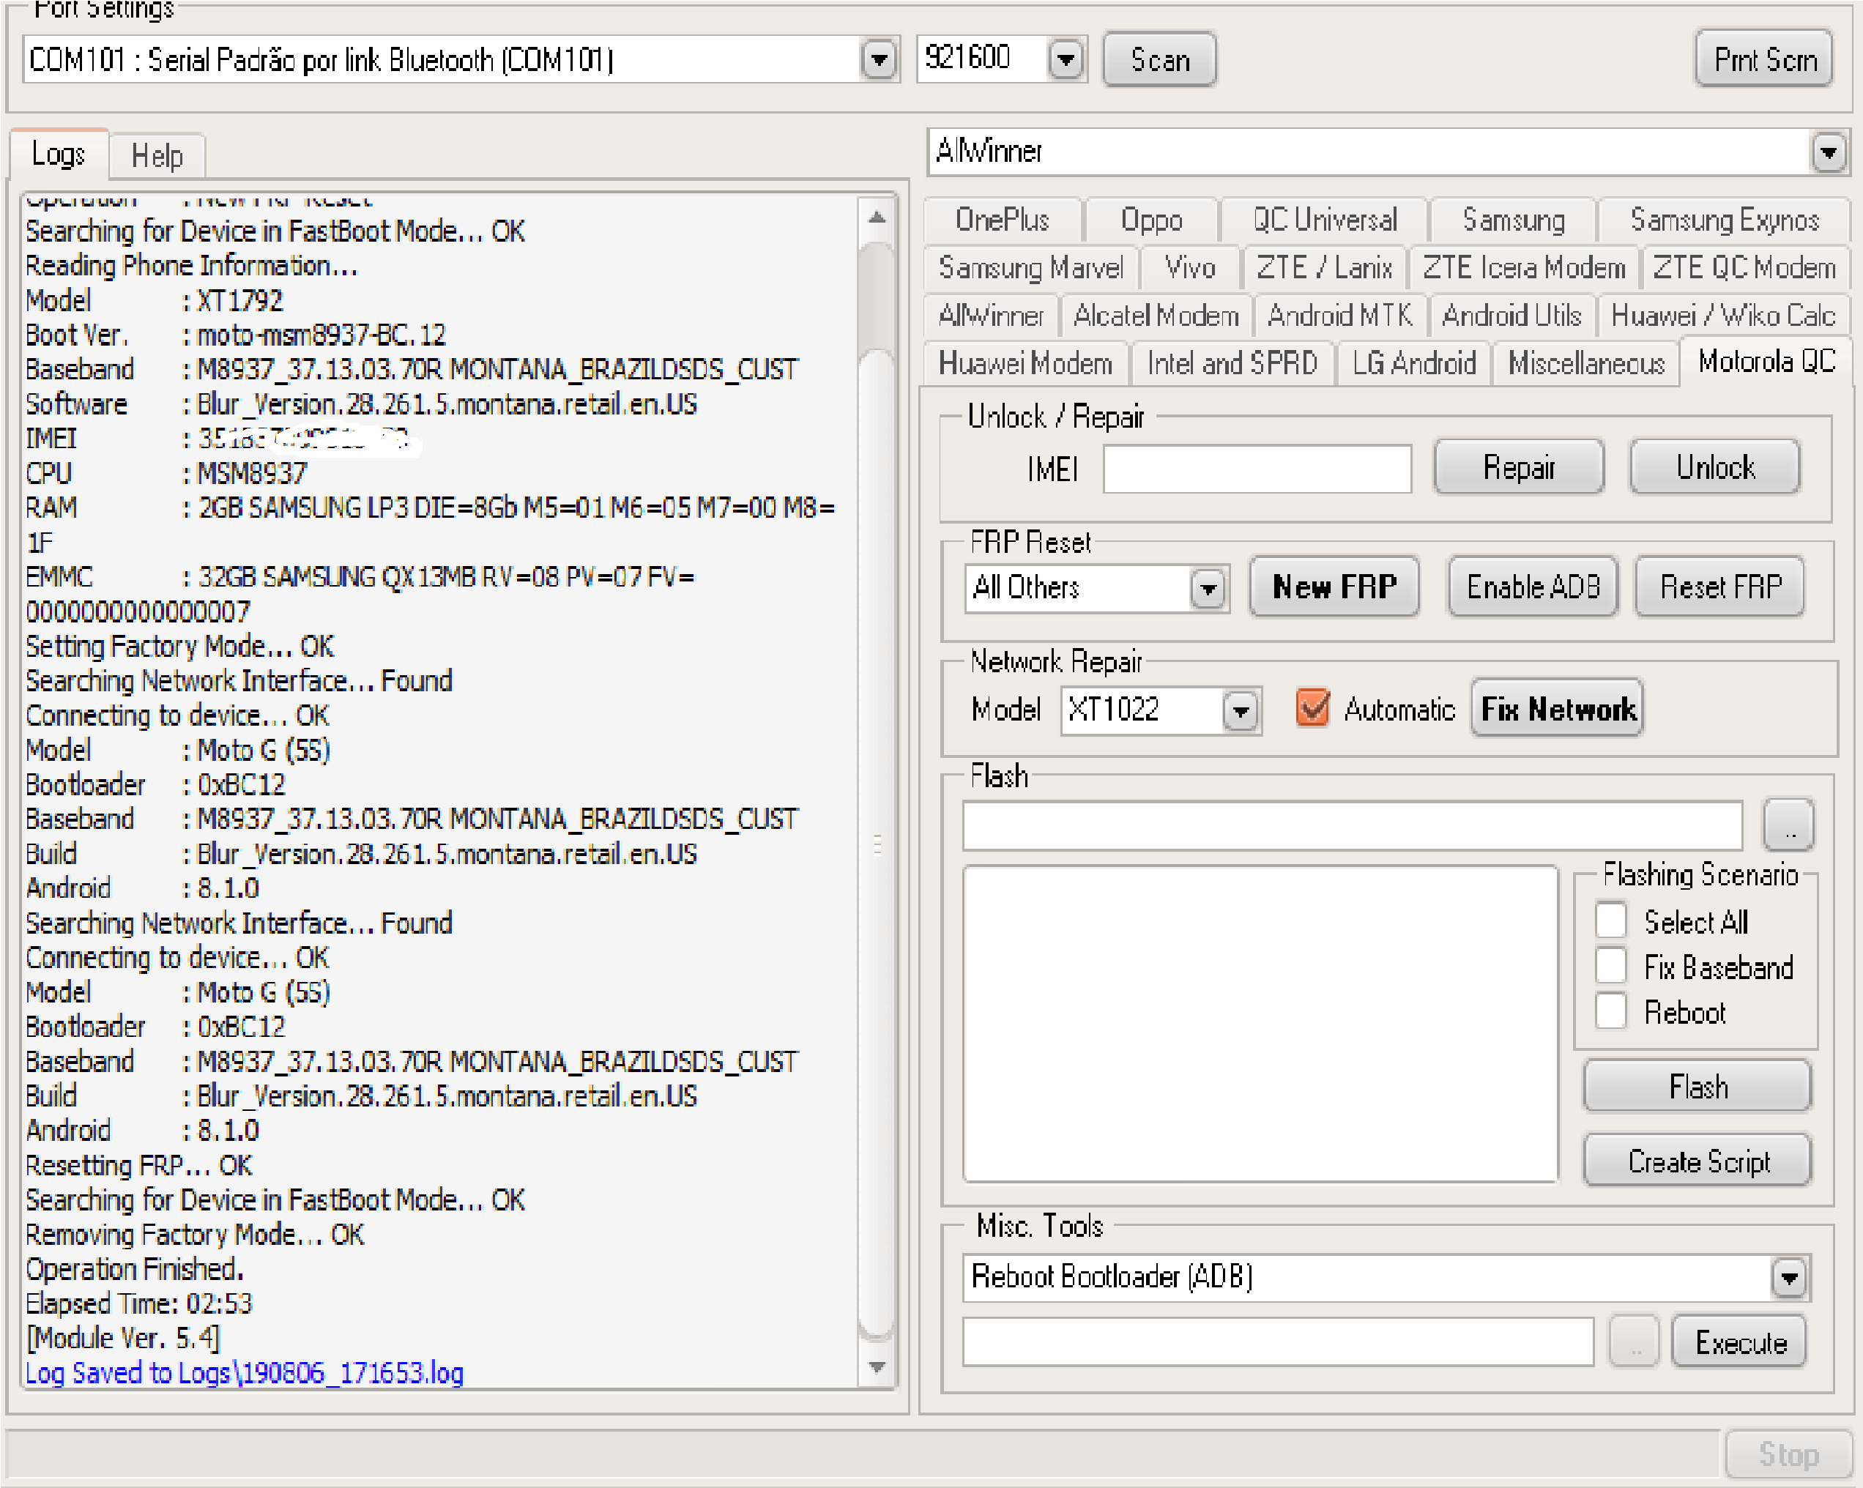Select the Android MTK tab
The height and width of the screenshot is (1488, 1863).
(1340, 316)
